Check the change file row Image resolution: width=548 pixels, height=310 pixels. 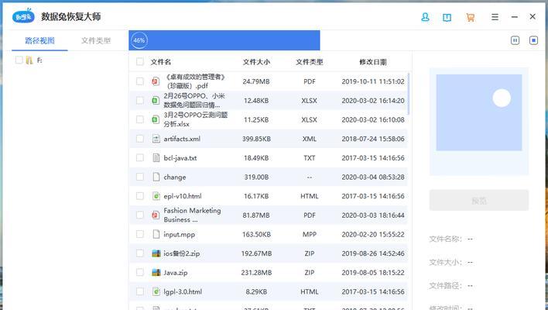140,177
